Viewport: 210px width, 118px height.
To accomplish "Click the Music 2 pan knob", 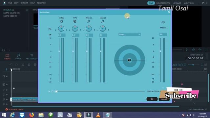I will [103, 29].
